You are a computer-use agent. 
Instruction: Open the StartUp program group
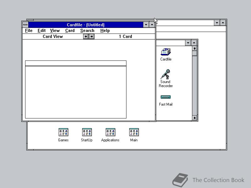(87, 135)
